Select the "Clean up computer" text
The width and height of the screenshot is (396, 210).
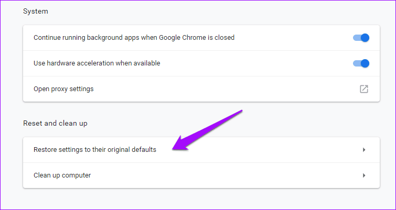click(62, 175)
